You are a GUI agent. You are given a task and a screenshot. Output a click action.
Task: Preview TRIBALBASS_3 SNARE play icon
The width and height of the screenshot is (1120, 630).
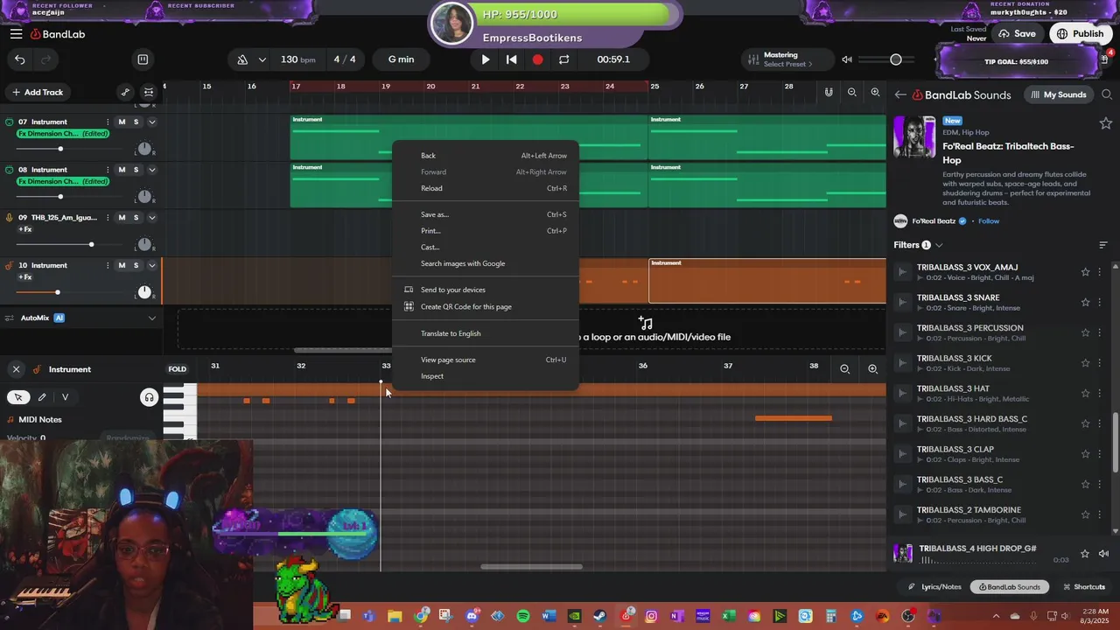tap(902, 302)
